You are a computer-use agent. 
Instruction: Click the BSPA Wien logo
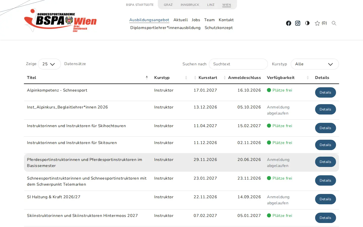pyautogui.click(x=60, y=20)
